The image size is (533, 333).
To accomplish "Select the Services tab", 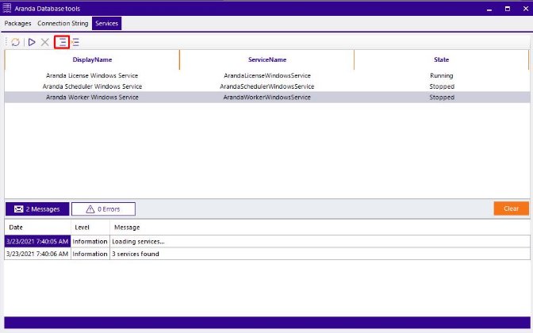I will point(107,24).
